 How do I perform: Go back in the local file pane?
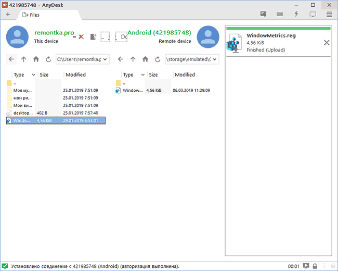(x=11, y=59)
